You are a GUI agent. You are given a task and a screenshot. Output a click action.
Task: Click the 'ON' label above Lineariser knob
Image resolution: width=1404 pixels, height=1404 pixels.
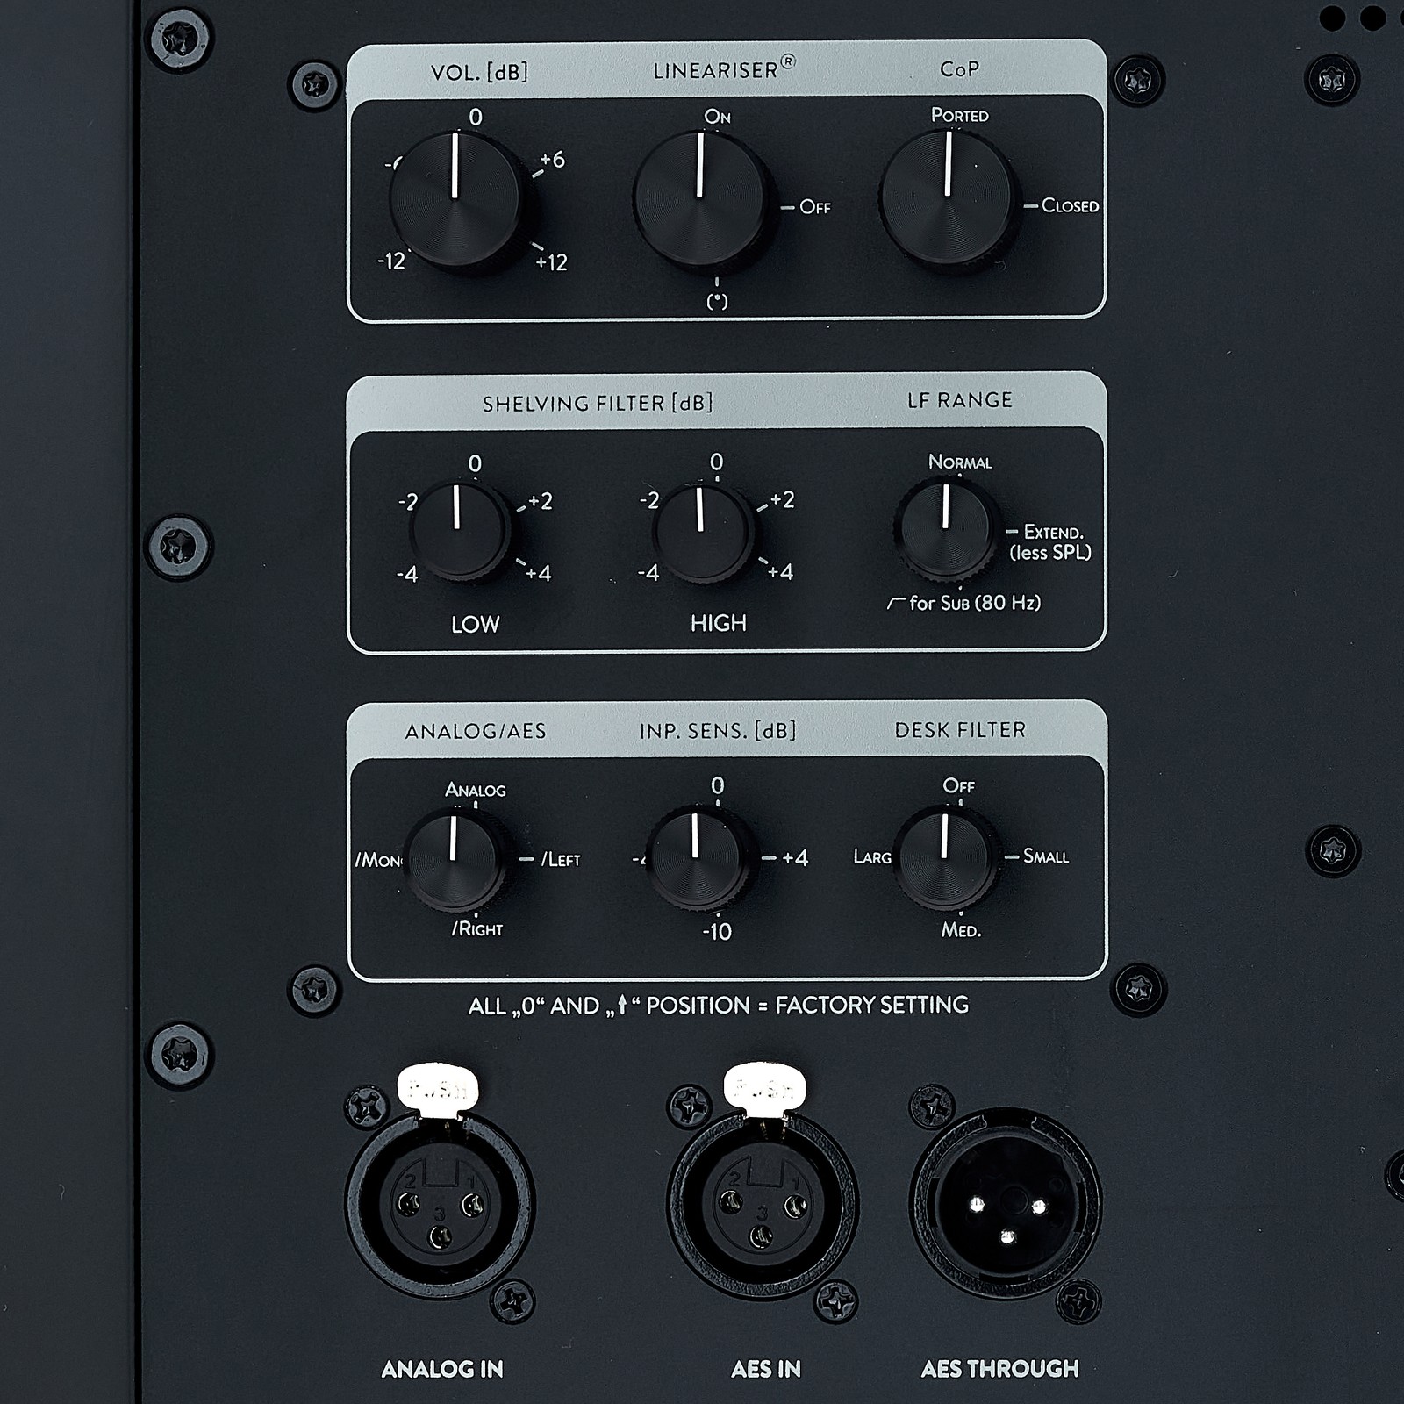point(717,117)
